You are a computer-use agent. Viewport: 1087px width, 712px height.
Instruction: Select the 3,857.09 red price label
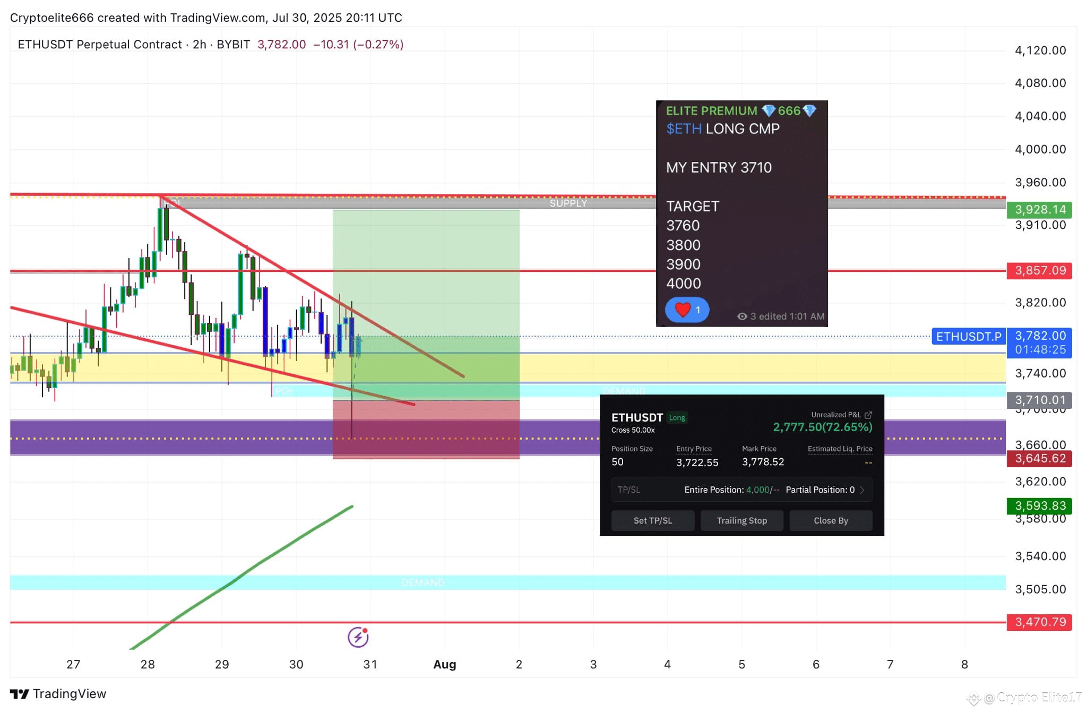(1039, 271)
